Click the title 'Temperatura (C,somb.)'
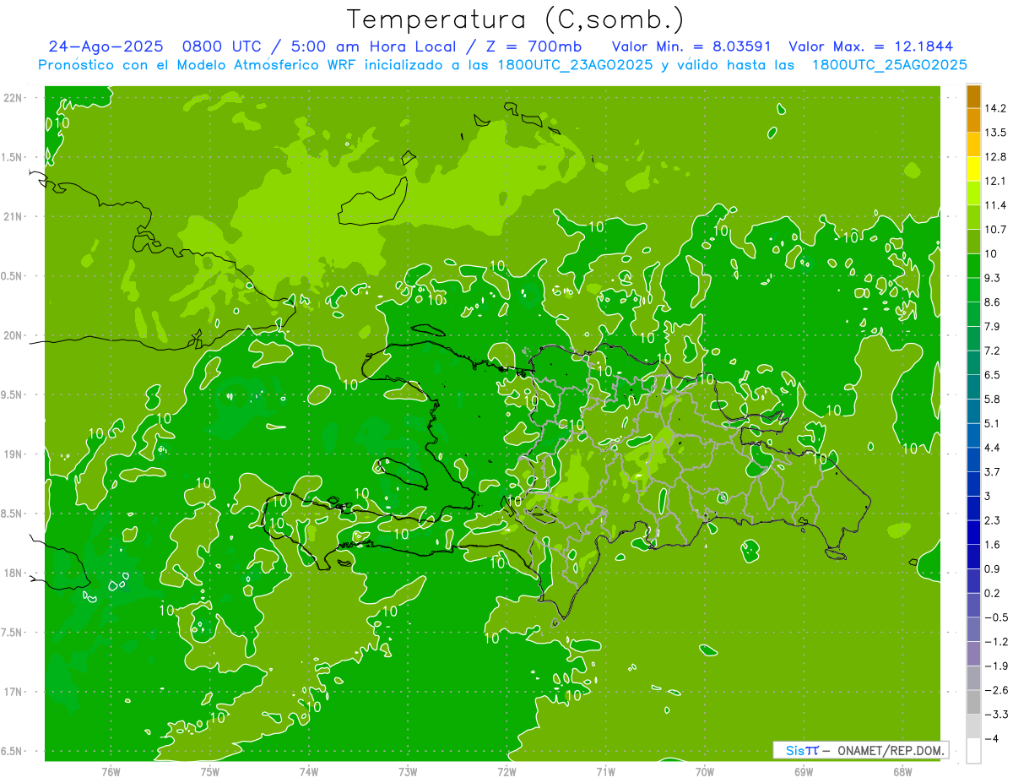This screenshot has width=1013, height=783. pyautogui.click(x=516, y=19)
